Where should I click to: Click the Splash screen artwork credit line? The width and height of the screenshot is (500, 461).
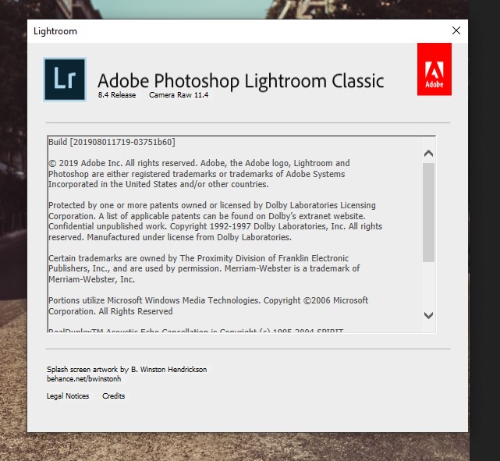point(127,370)
